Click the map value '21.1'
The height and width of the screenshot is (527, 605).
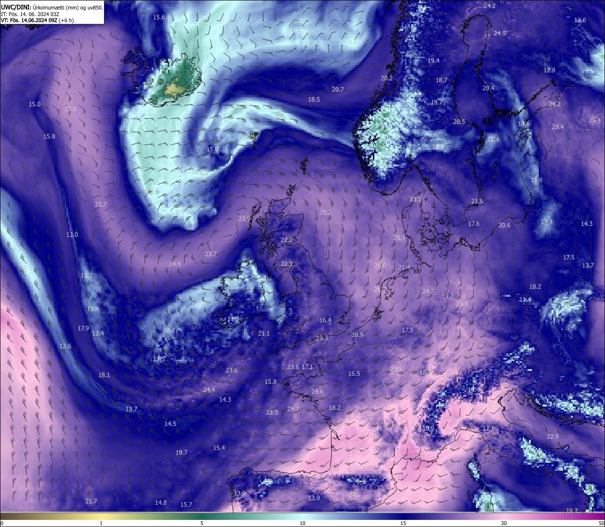point(264,333)
